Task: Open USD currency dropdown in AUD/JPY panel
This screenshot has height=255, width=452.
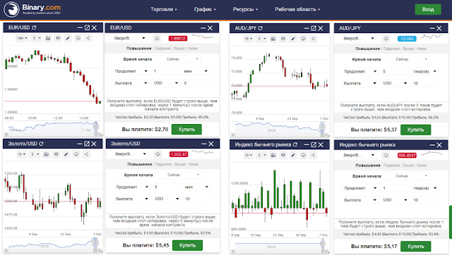Action: point(395,83)
